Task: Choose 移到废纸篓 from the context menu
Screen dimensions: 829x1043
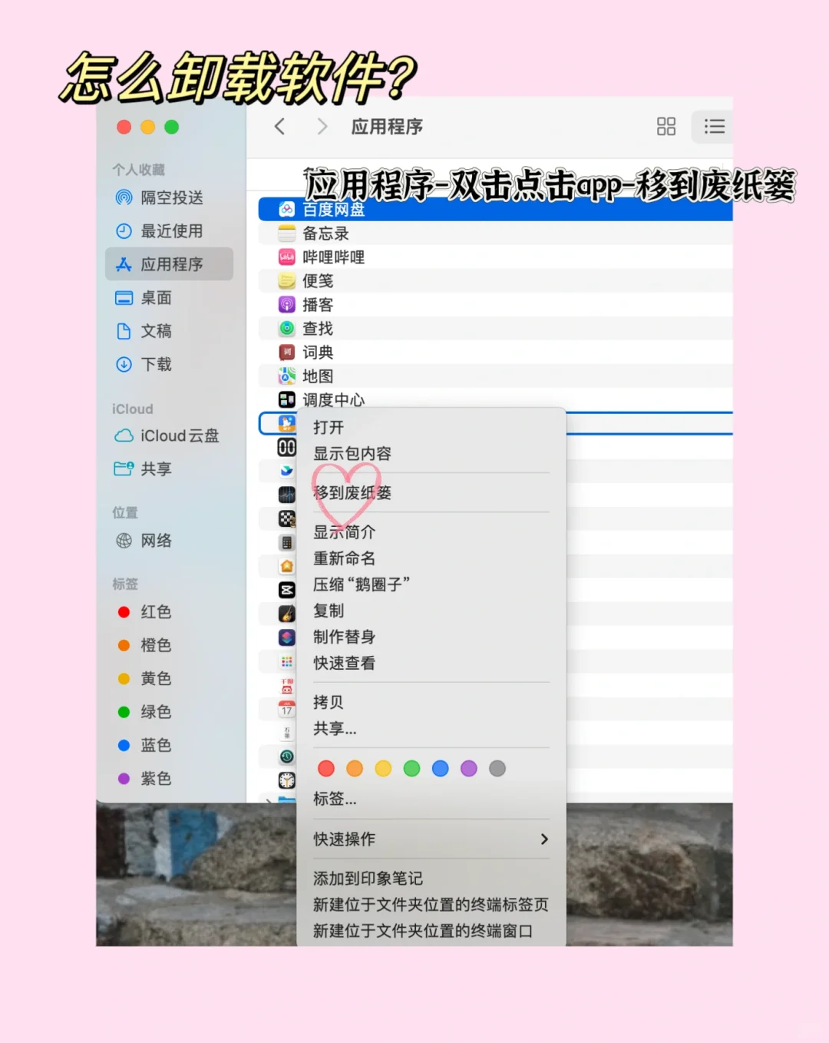Action: pyautogui.click(x=352, y=493)
